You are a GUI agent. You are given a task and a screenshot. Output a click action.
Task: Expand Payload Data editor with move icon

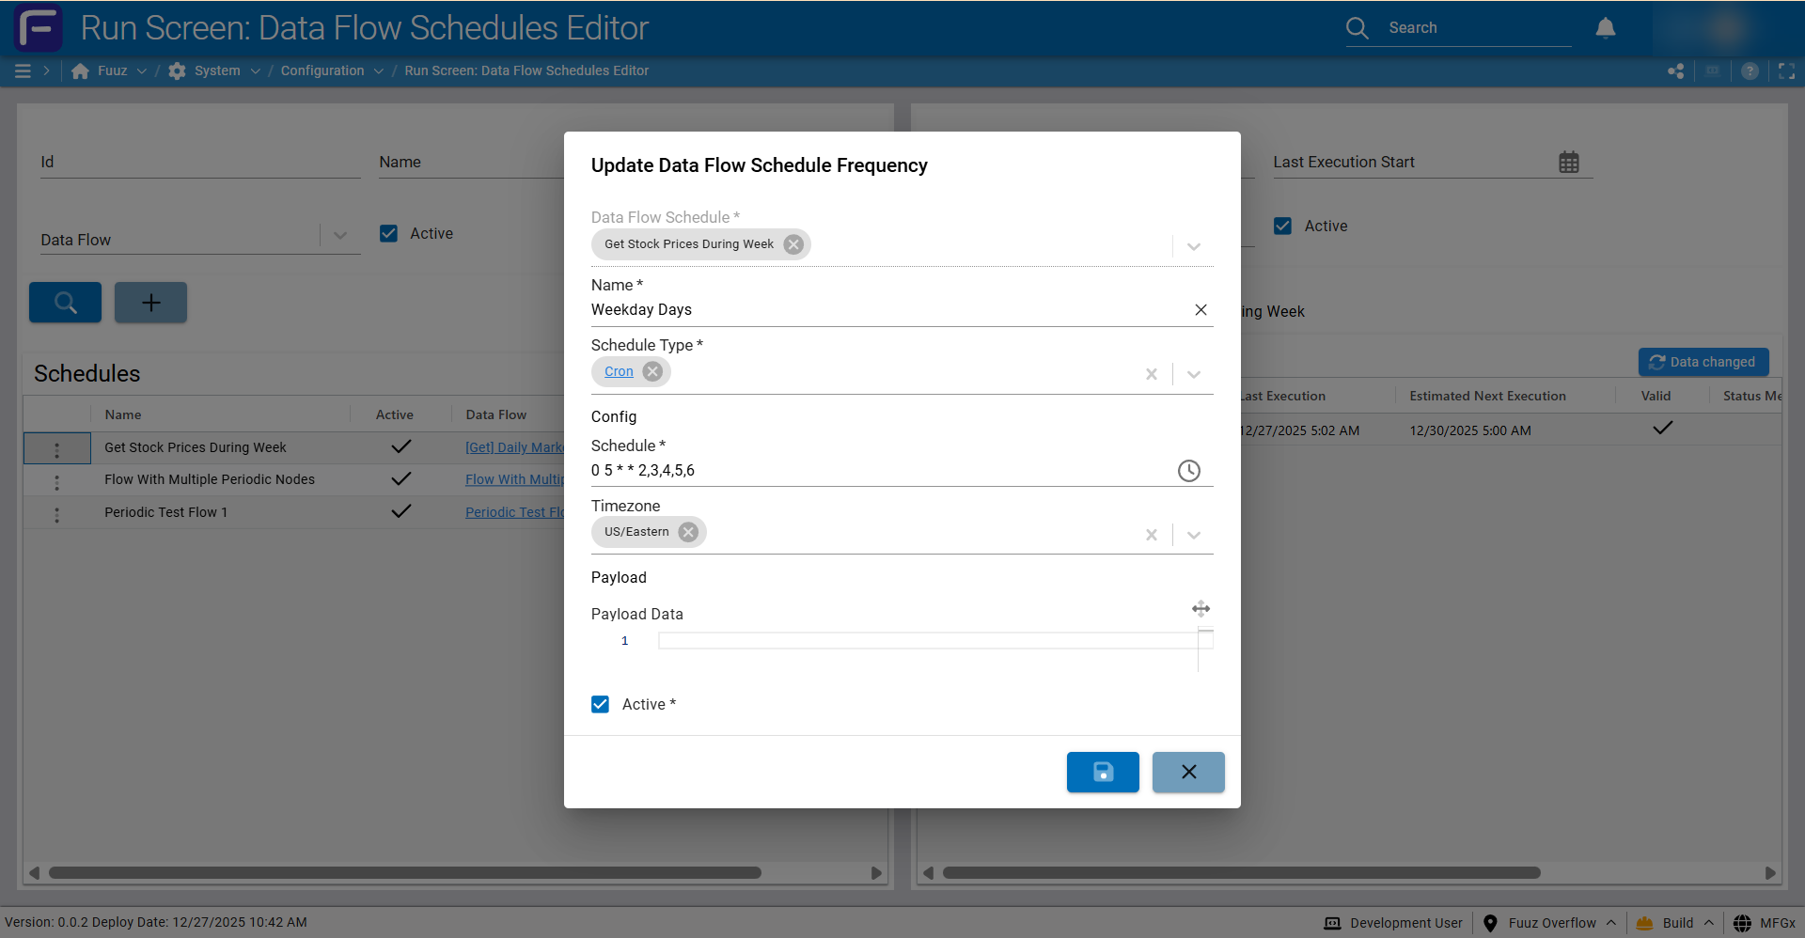[1201, 609]
